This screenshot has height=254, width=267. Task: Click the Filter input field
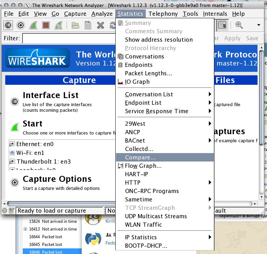click(x=69, y=38)
